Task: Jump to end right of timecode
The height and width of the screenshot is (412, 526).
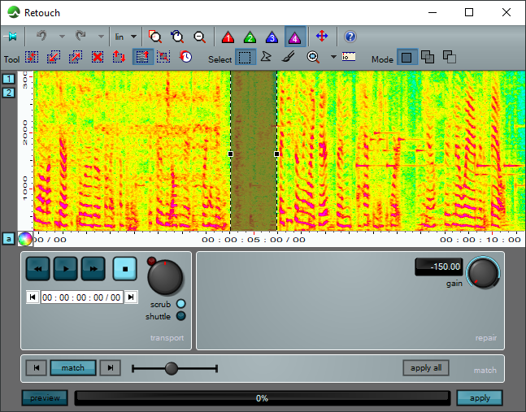Action: (131, 297)
